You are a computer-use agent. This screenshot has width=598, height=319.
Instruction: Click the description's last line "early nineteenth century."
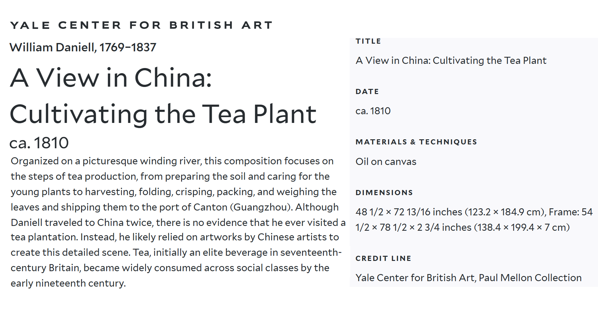click(x=68, y=283)
